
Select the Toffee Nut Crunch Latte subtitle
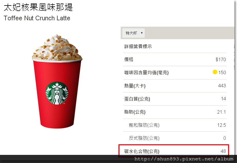pyautogui.click(x=37, y=18)
